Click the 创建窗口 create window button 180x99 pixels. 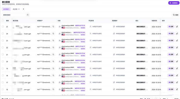point(174,3)
